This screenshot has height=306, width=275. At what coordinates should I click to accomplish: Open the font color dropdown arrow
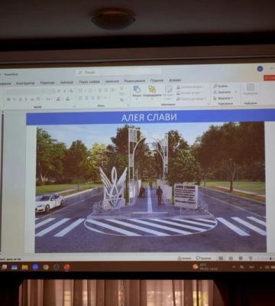[x=72, y=99]
